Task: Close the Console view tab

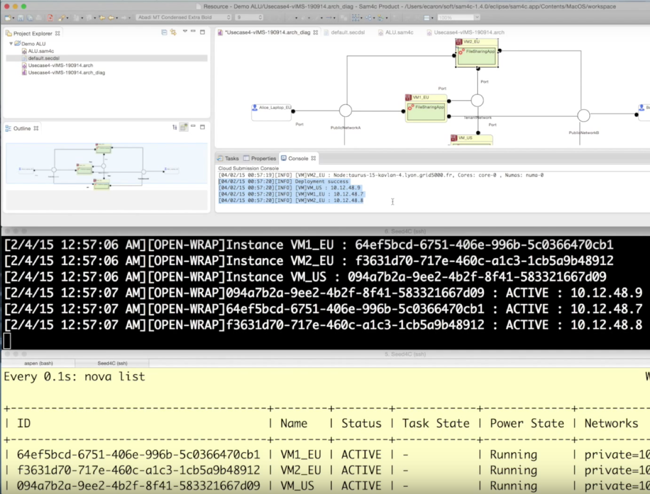Action: 313,159
